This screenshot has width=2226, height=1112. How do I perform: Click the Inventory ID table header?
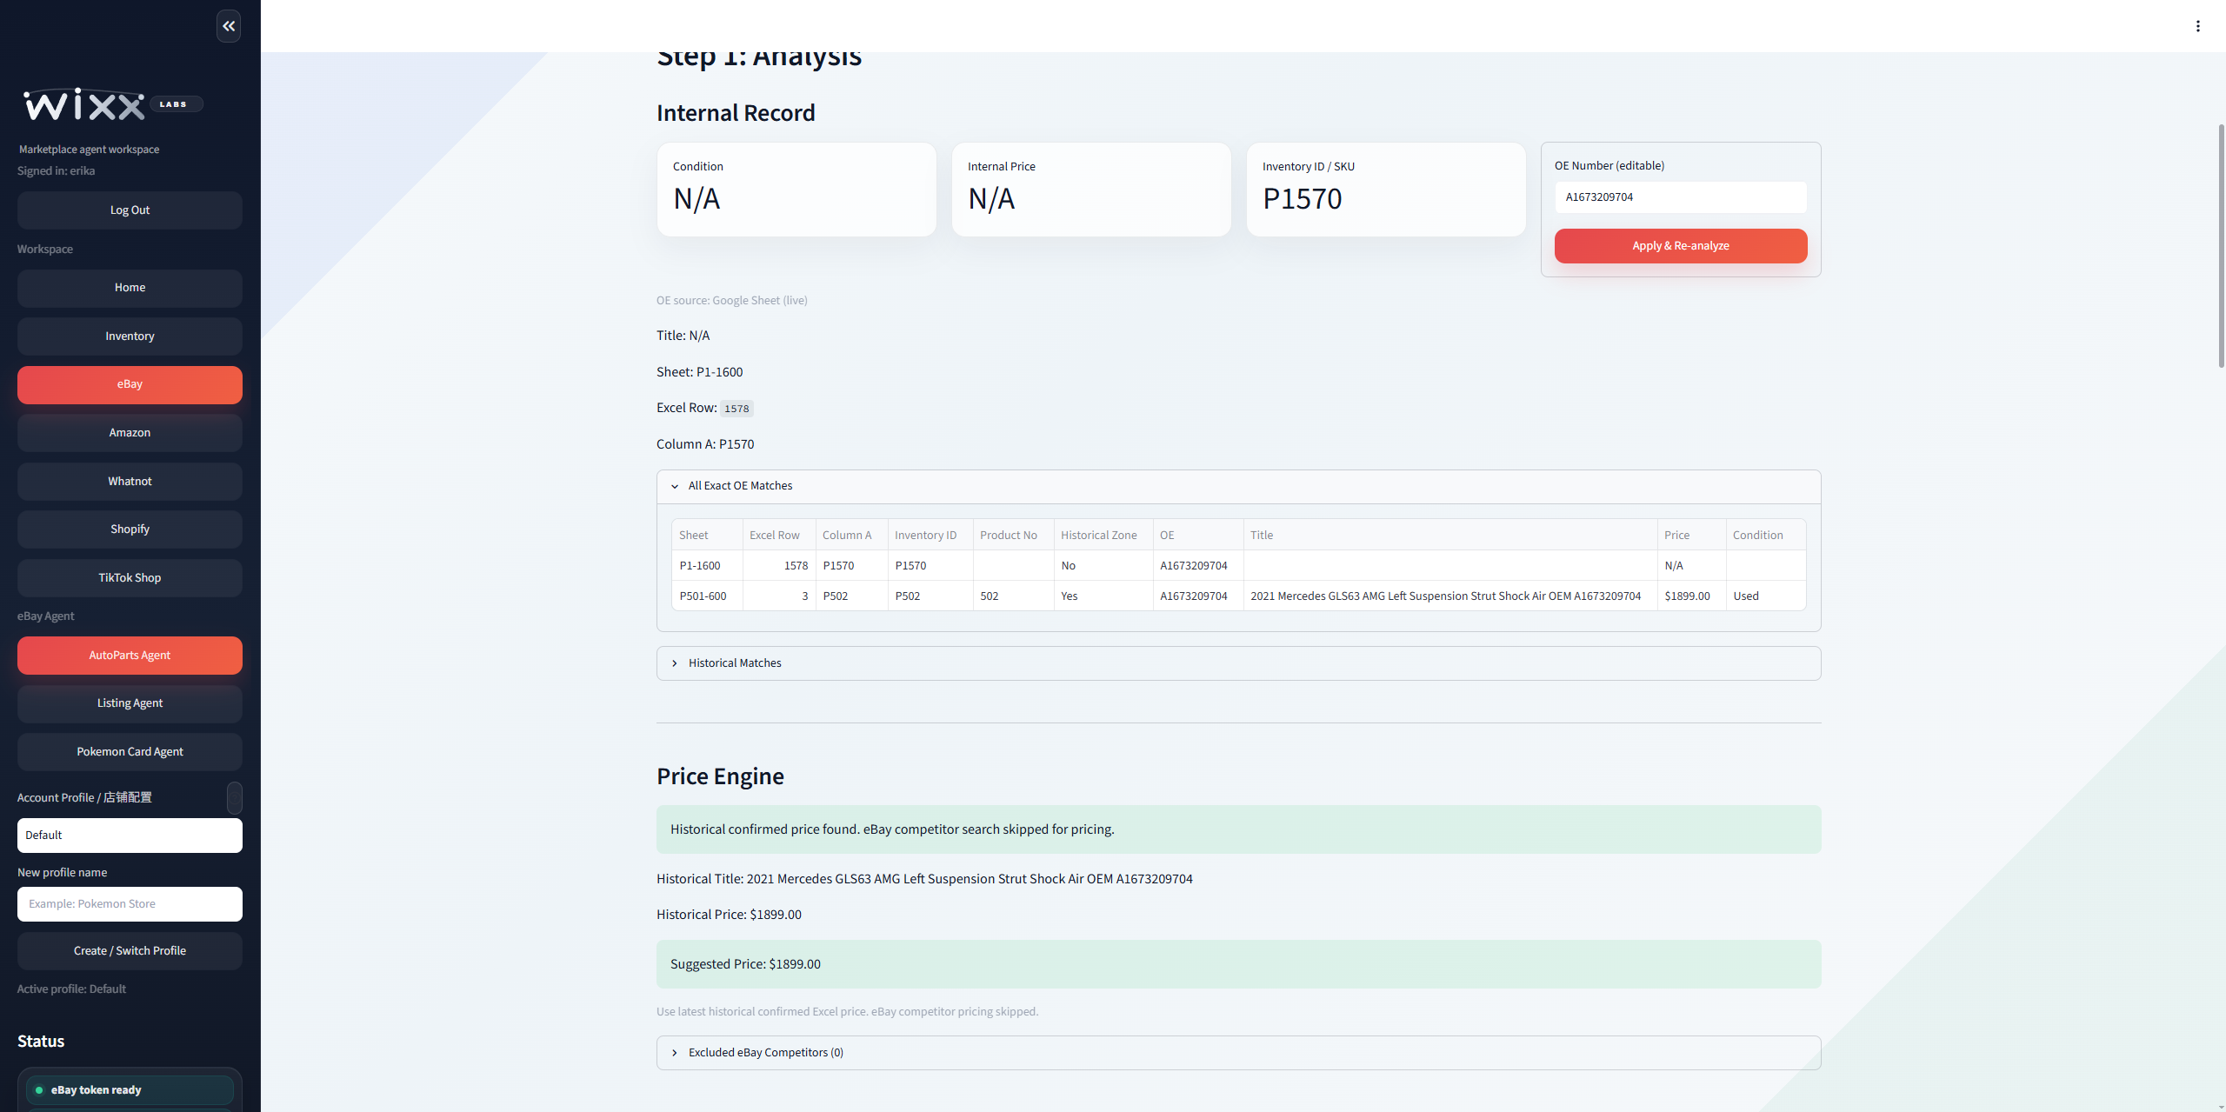(x=930, y=536)
